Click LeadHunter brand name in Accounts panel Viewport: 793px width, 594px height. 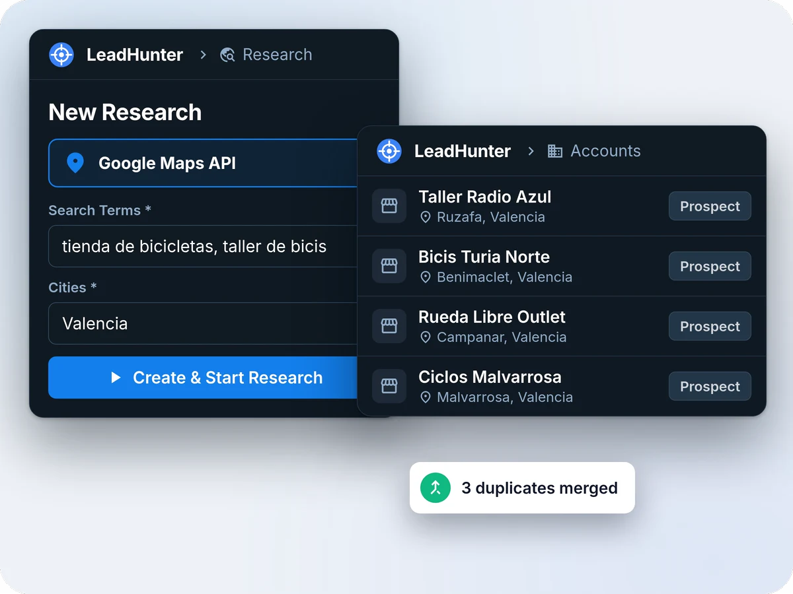pyautogui.click(x=463, y=151)
